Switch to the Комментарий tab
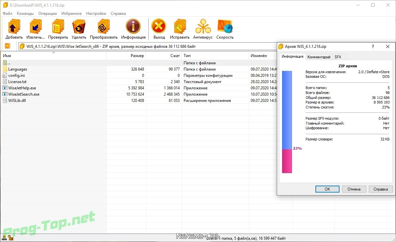This screenshot has width=396, height=242. tap(319, 57)
